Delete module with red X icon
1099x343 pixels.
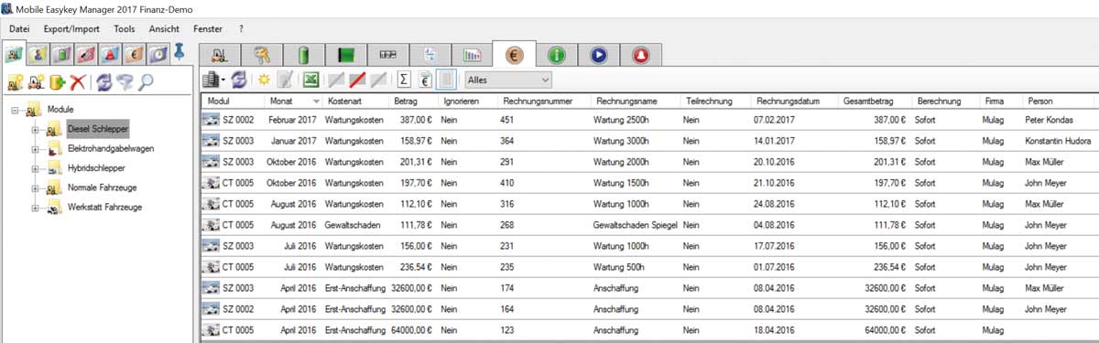(x=78, y=81)
